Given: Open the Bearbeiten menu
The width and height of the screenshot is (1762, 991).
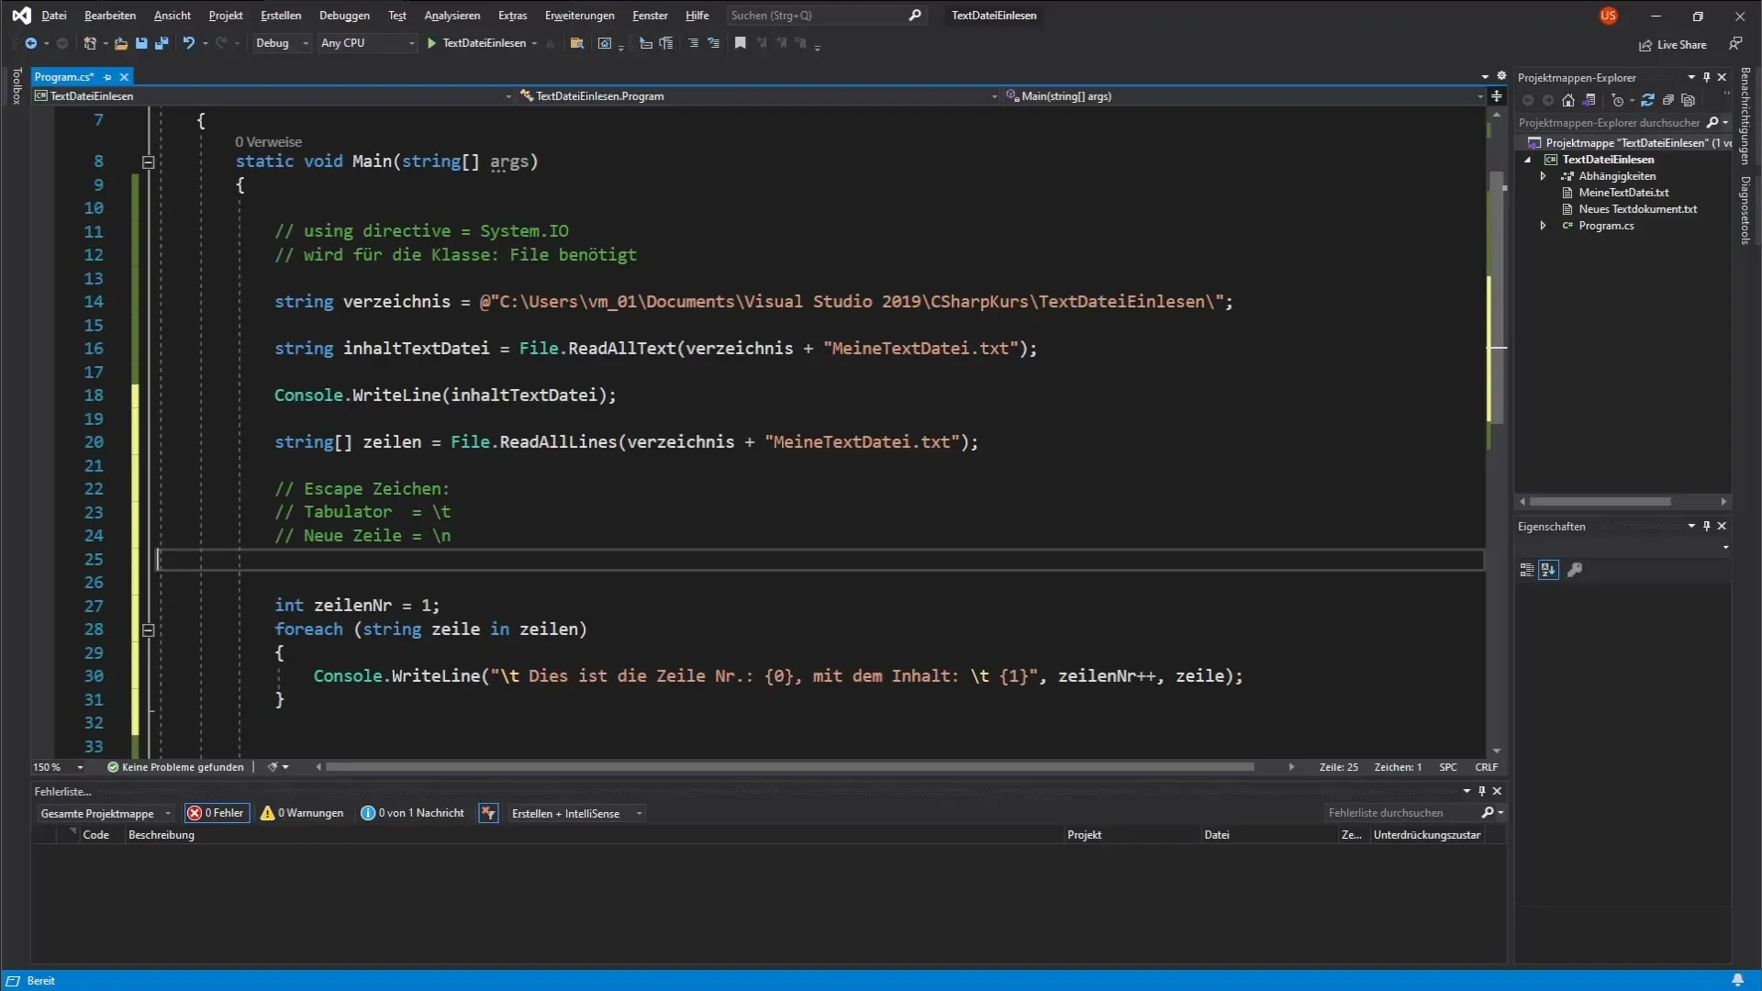Looking at the screenshot, I should pos(110,16).
